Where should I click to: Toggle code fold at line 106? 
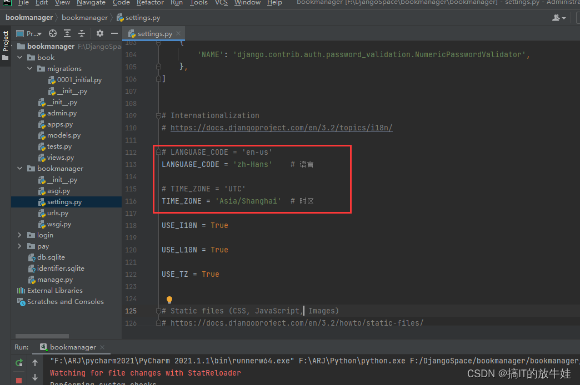(158, 79)
